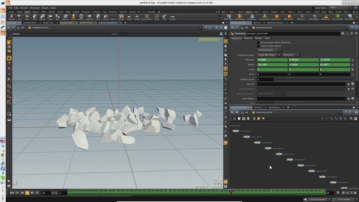The image size is (359, 202).
Task: Click the Path Object input field
Action: coord(301,99)
